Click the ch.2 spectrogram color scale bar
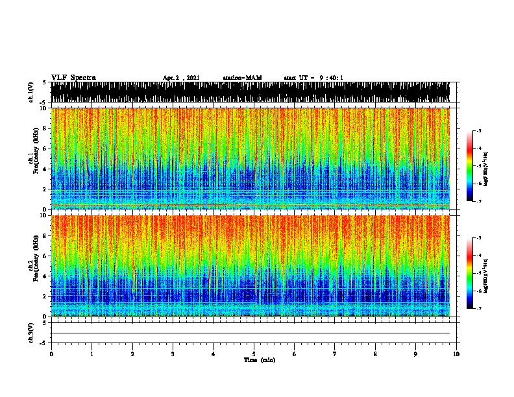 point(470,273)
